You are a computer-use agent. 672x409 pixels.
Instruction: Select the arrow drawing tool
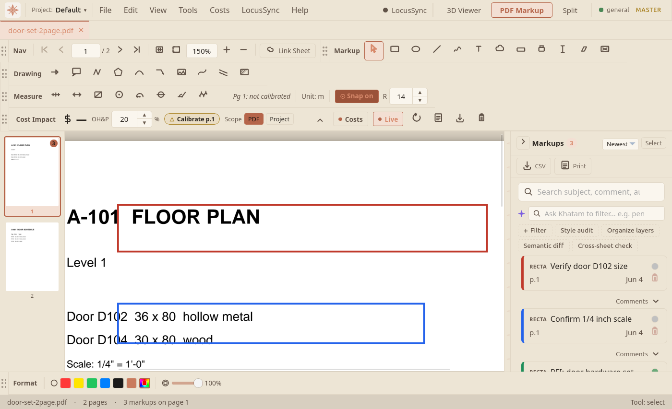pyautogui.click(x=55, y=72)
